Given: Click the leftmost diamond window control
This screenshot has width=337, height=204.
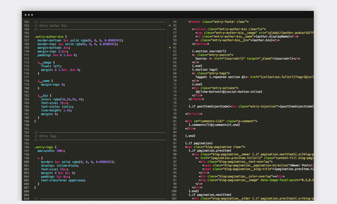Looking at the screenshot, I should [25, 15].
